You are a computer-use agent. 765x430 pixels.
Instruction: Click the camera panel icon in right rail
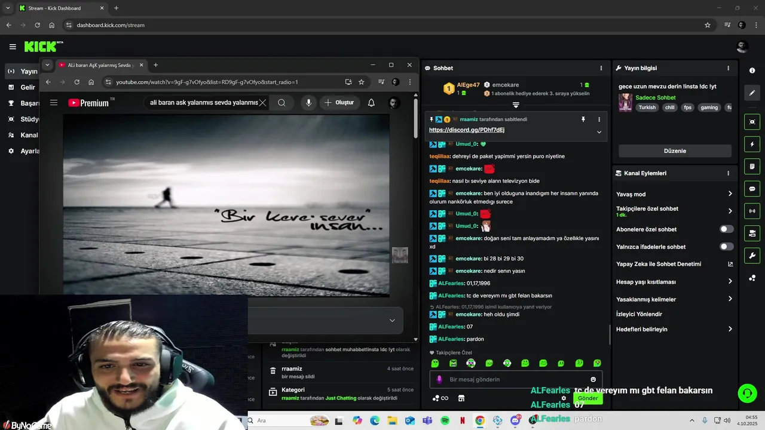(x=752, y=233)
